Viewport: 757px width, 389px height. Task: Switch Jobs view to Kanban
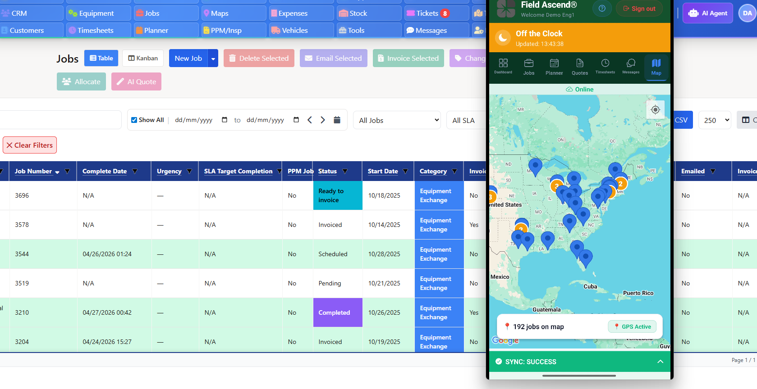pyautogui.click(x=143, y=58)
